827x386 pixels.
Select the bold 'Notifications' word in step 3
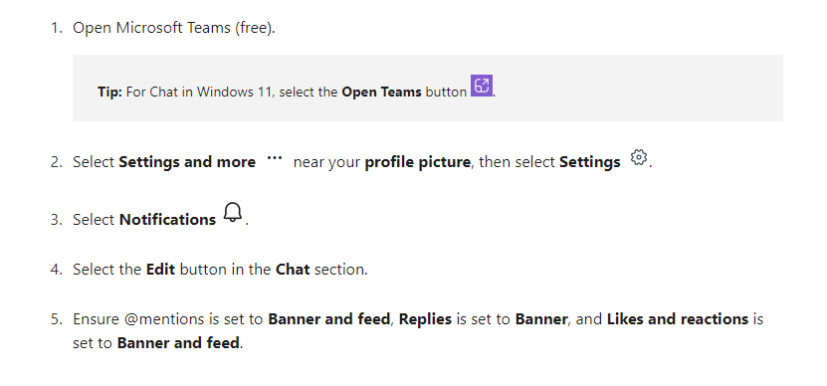pos(168,220)
